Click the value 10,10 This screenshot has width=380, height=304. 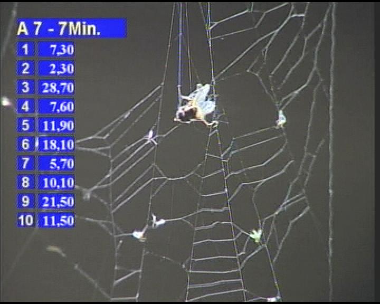click(56, 182)
